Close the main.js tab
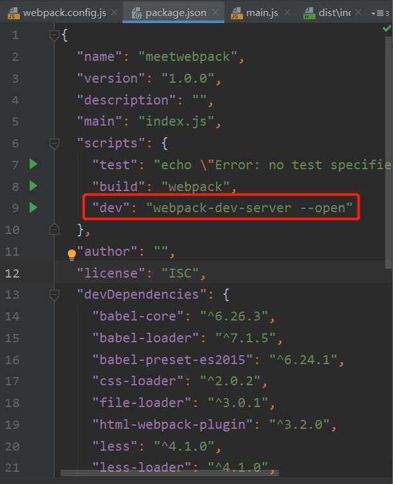This screenshot has width=393, height=484. [x=287, y=12]
